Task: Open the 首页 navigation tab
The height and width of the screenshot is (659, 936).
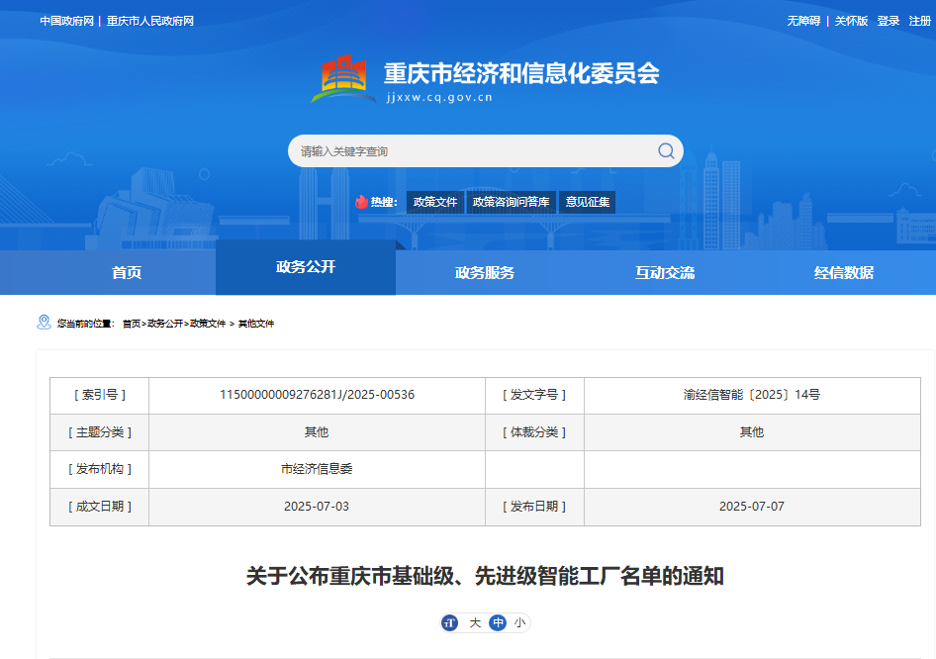Action: [127, 272]
